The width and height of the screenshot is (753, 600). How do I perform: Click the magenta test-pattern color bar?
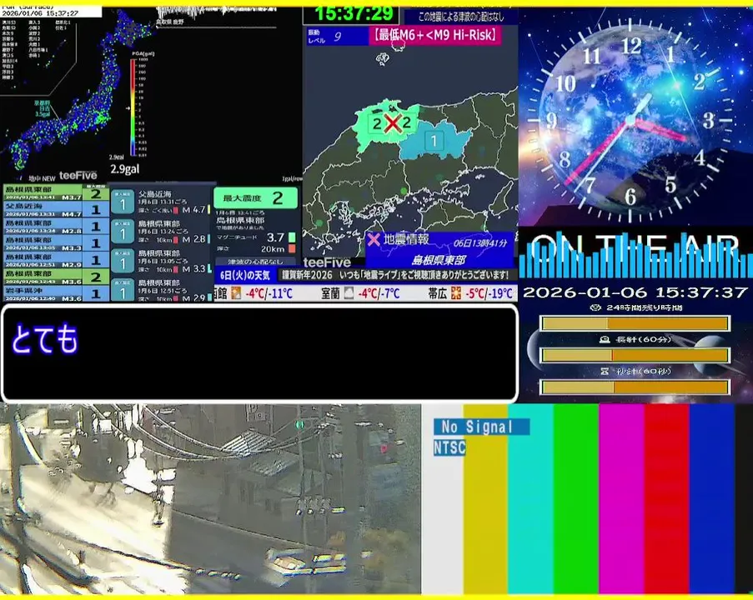tap(621, 499)
